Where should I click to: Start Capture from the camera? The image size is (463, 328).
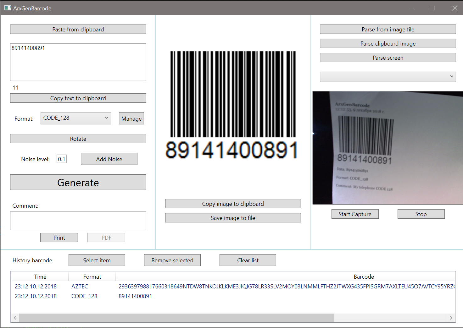point(355,214)
